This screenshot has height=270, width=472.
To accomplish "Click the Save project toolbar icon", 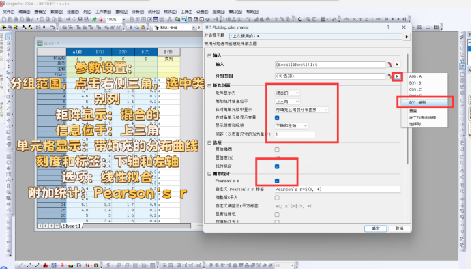I will pos(80,19).
